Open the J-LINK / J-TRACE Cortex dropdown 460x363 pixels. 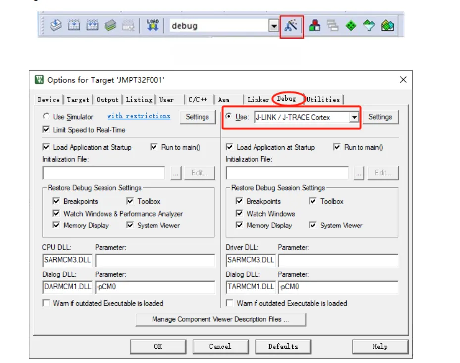pyautogui.click(x=355, y=118)
